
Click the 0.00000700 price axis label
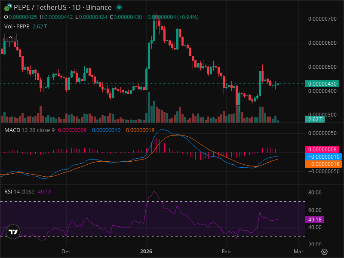pos(322,19)
